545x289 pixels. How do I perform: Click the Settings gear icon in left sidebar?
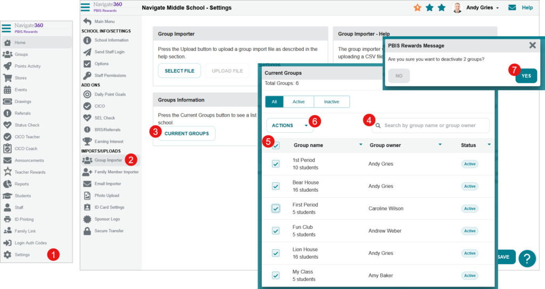(7, 255)
